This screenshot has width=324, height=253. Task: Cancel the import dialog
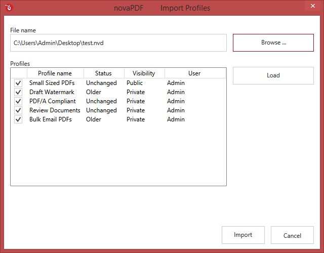click(x=292, y=235)
